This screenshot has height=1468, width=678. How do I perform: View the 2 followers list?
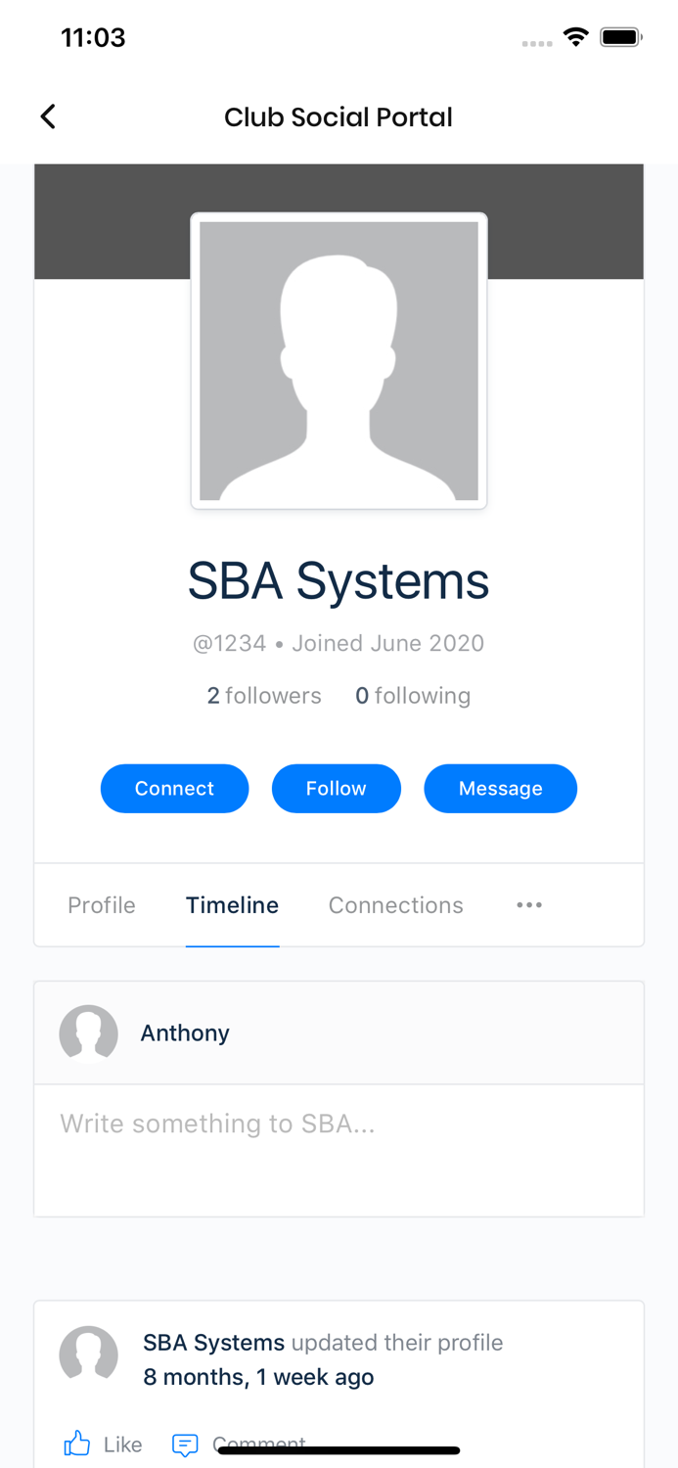264,696
